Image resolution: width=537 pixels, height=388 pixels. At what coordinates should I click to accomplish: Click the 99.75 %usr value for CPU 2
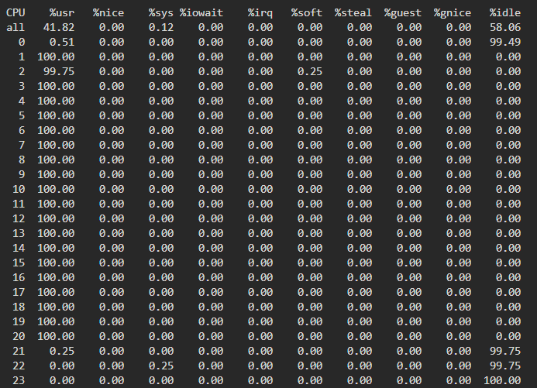point(59,71)
